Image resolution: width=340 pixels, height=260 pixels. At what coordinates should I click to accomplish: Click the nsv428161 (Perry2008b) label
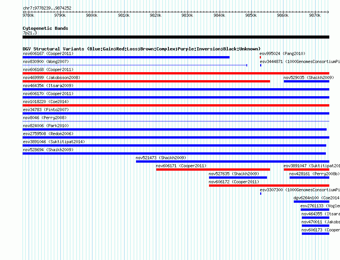314,174
